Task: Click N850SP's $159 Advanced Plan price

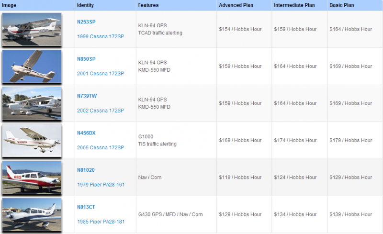Action: (x=240, y=66)
